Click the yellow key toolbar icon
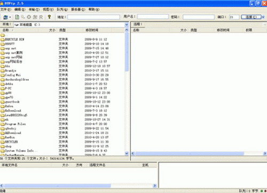 pos(49,17)
